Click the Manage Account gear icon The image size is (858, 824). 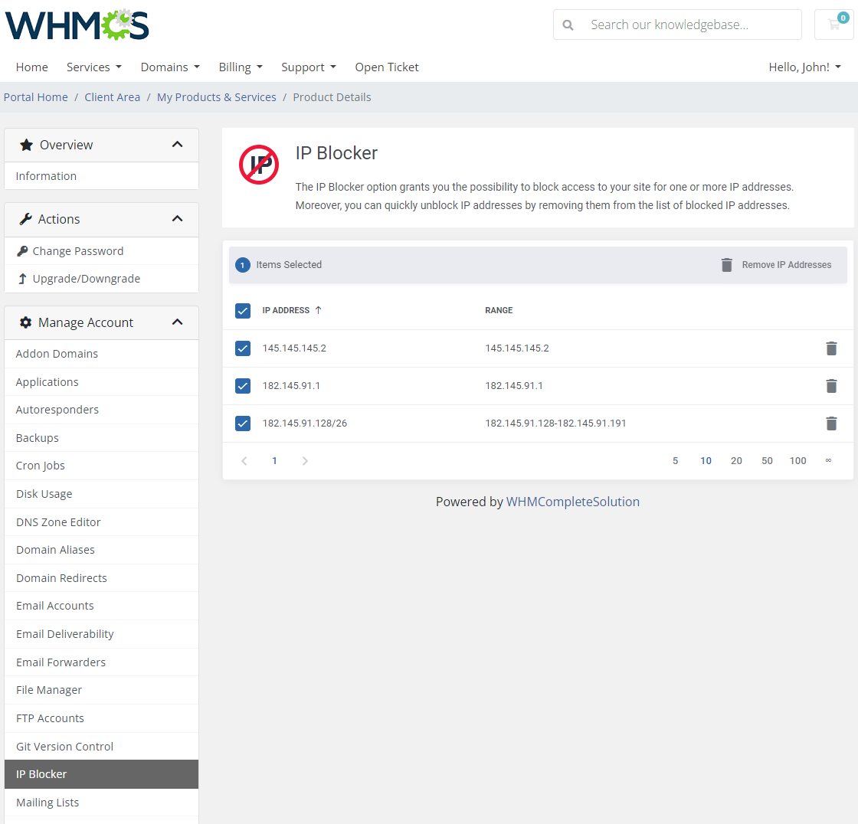[x=26, y=322]
